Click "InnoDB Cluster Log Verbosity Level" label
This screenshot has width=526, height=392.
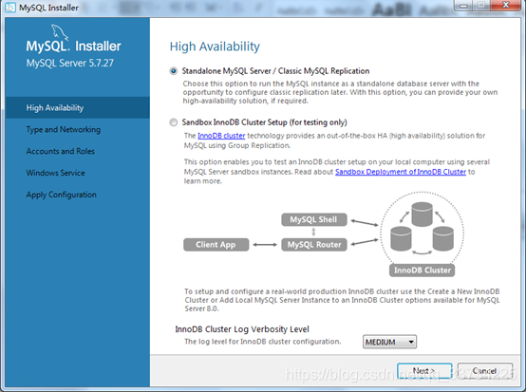click(x=242, y=329)
